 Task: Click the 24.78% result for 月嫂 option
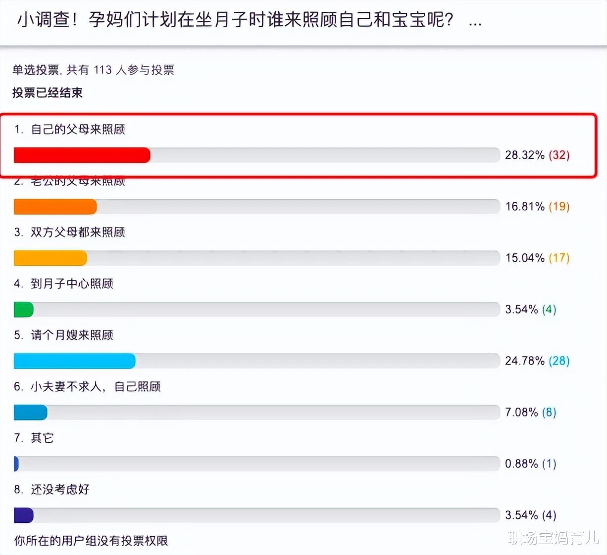point(525,361)
